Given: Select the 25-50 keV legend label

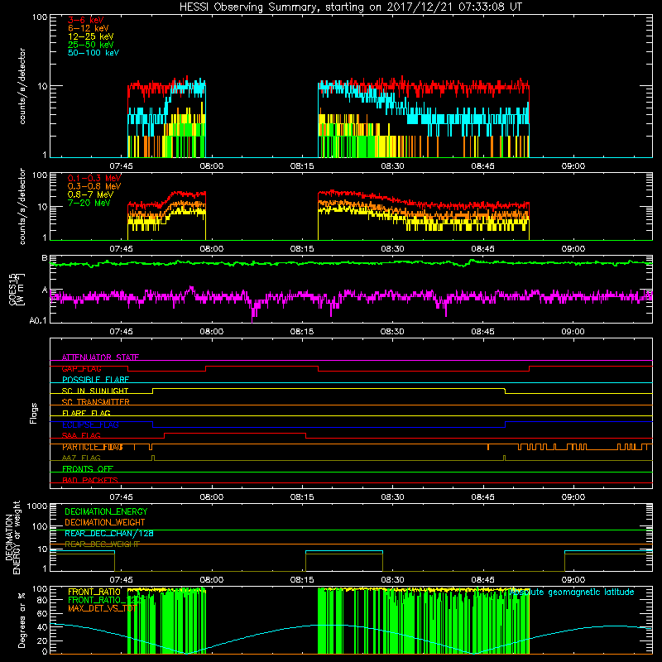Looking at the screenshot, I should pyautogui.click(x=90, y=45).
